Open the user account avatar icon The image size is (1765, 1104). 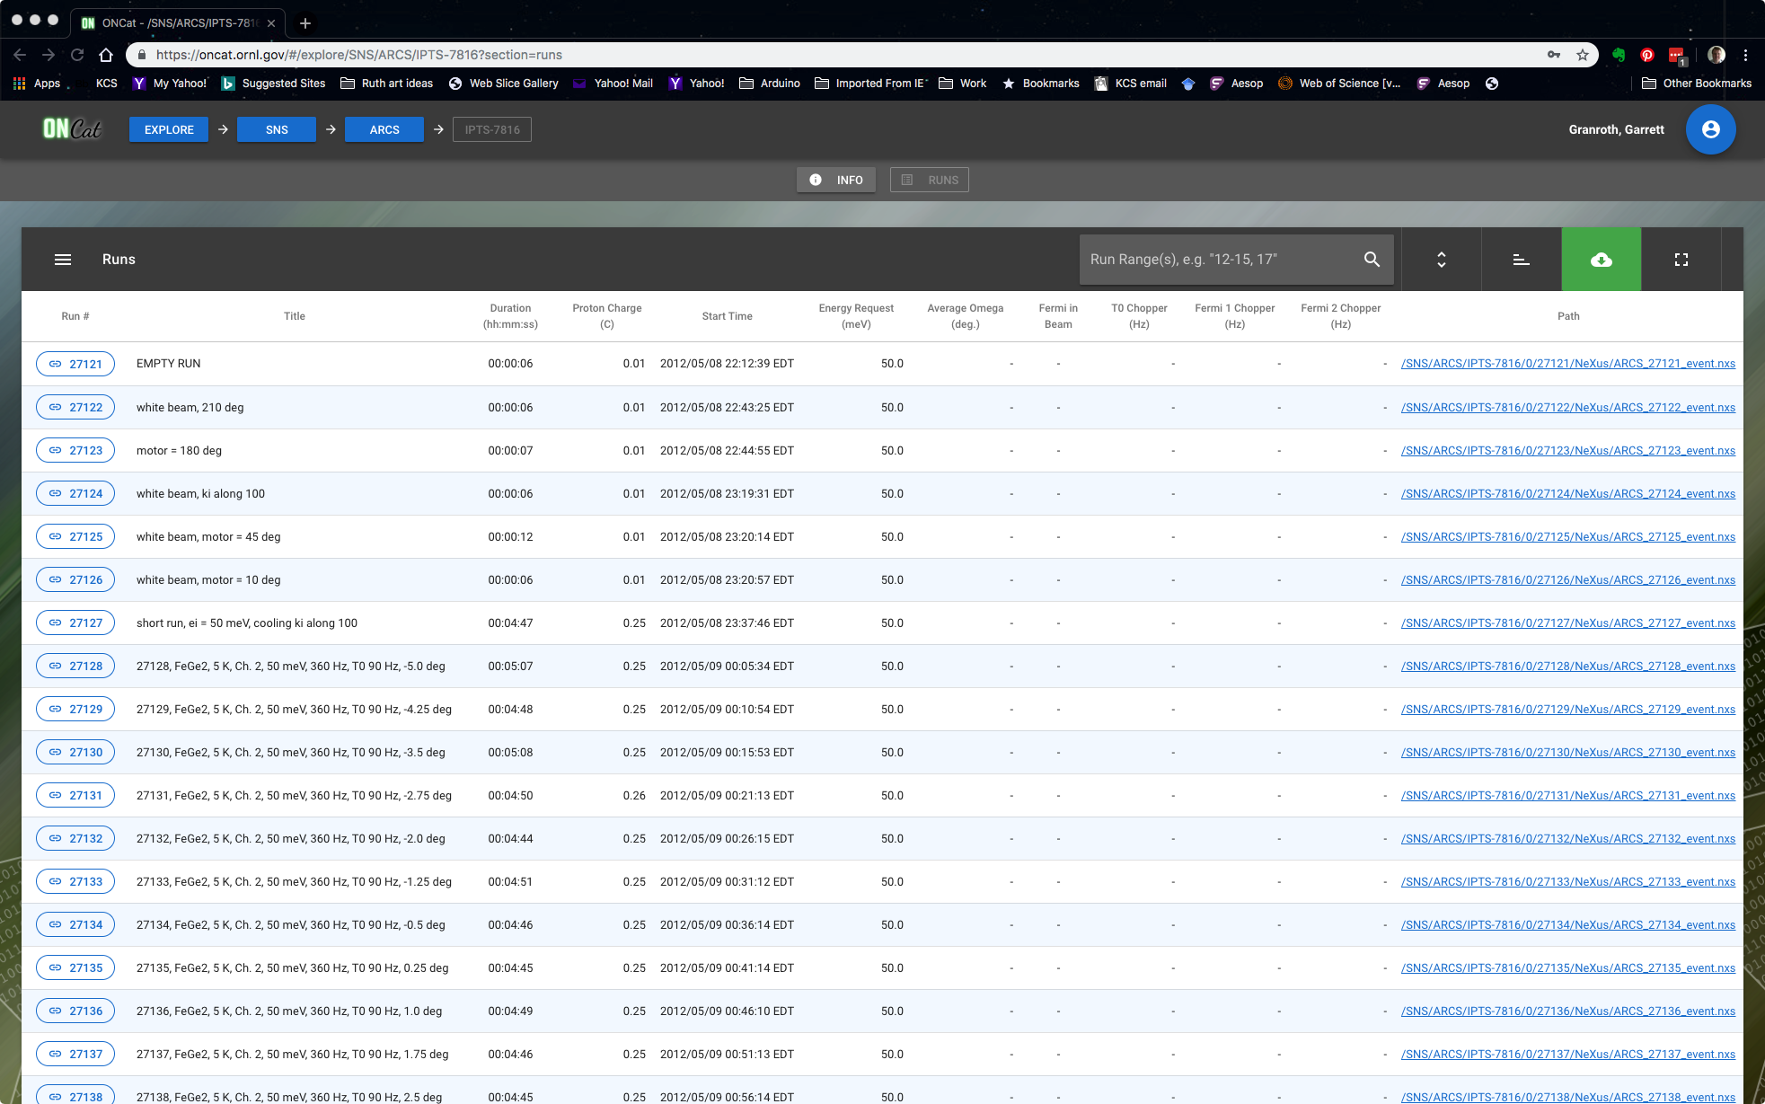tap(1710, 129)
